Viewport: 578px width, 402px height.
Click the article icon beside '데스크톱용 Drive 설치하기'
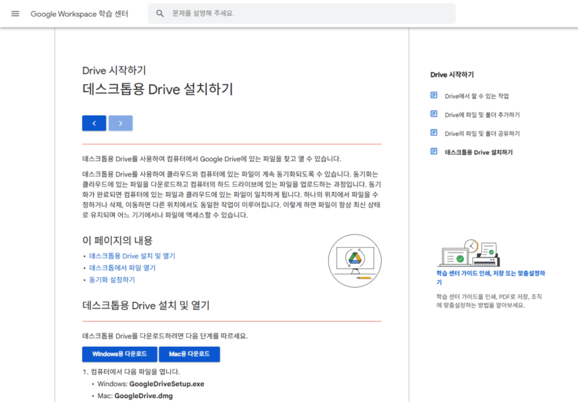coord(433,152)
